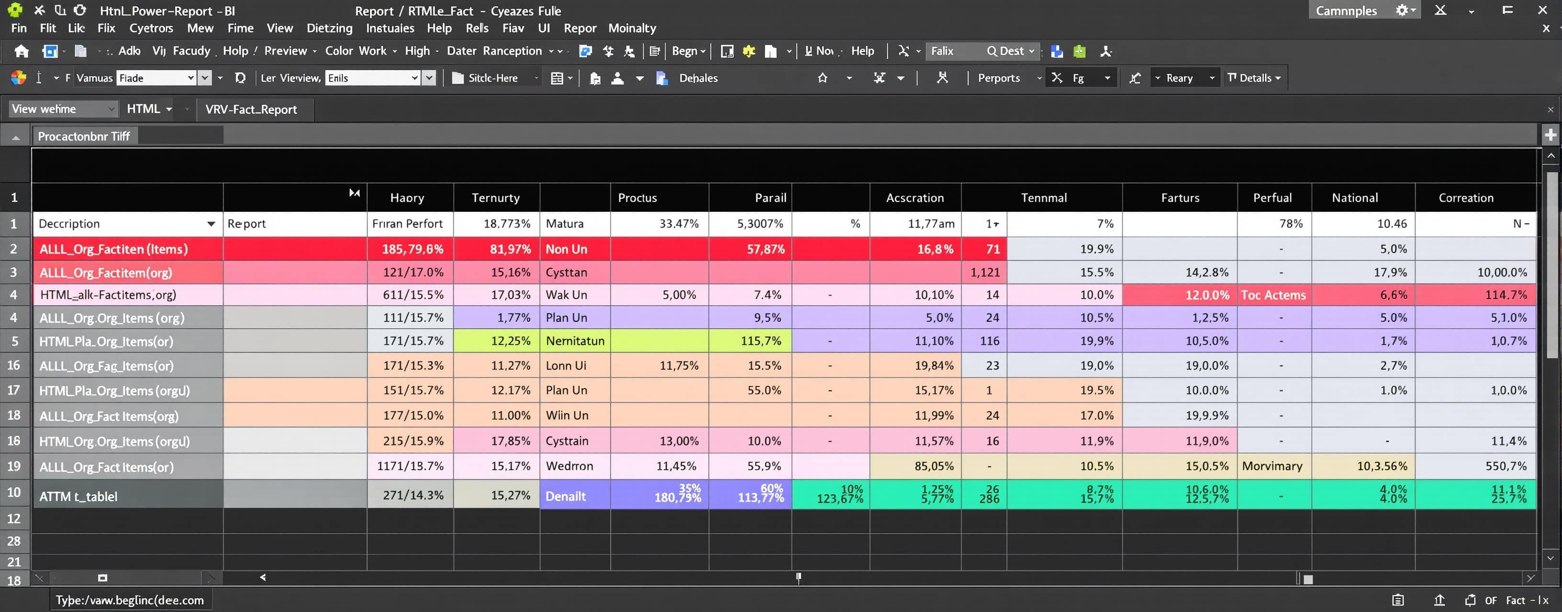
Task: Select the yellow puzzle piece icon
Action: pos(749,52)
